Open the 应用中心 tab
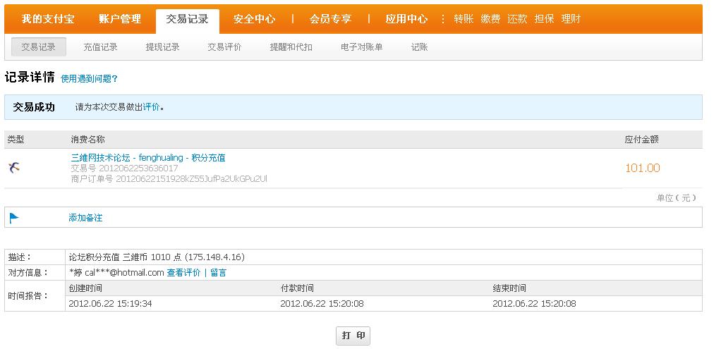The image size is (721, 349). tap(406, 19)
